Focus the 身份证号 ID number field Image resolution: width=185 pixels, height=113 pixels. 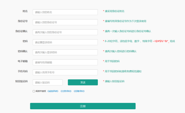[65, 22]
